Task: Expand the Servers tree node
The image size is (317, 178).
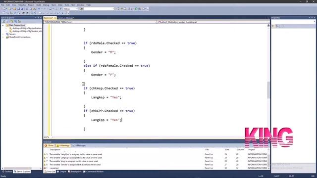Action: (x=3, y=34)
